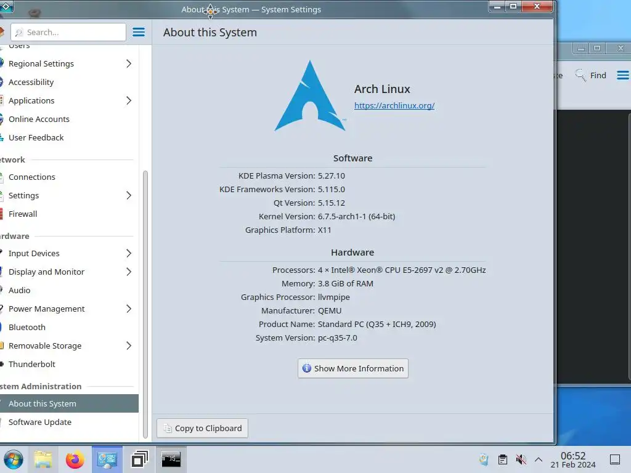Viewport: 631px width, 473px height.
Task: Open Power Management settings
Action: [68, 309]
